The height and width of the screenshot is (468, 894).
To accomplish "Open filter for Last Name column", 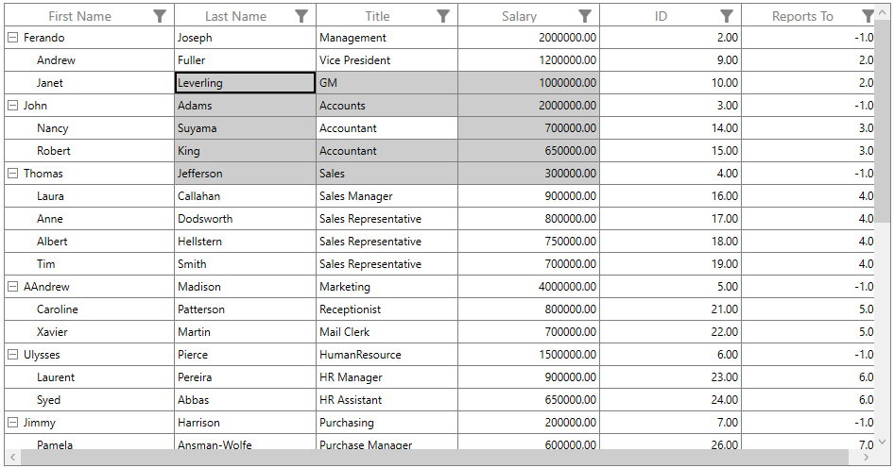I will 301,16.
